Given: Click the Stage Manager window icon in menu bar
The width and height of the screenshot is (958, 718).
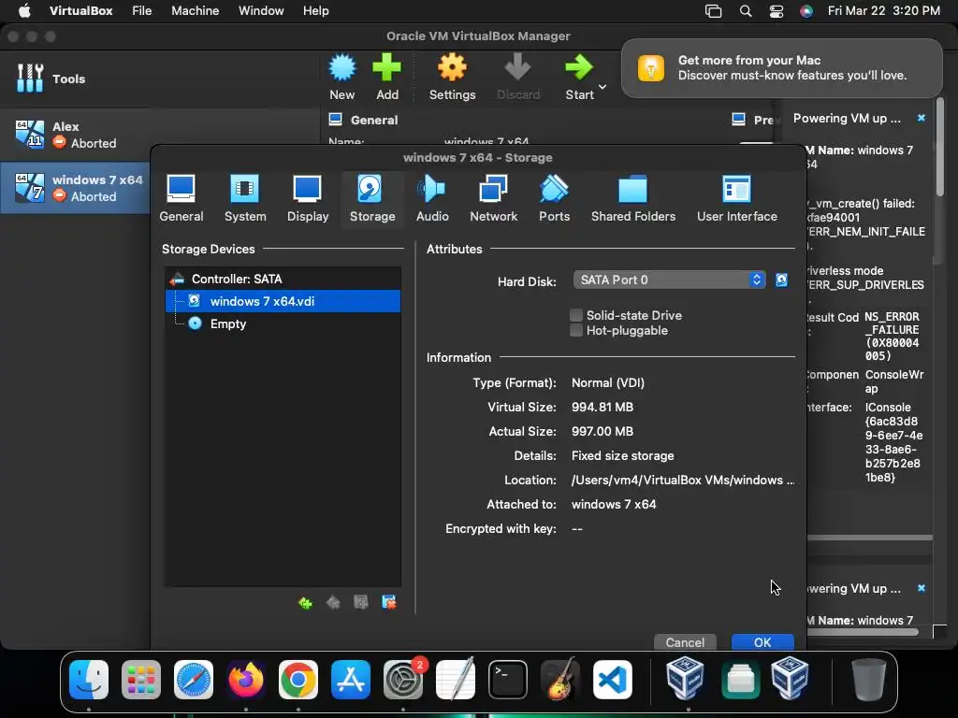Looking at the screenshot, I should pos(713,11).
